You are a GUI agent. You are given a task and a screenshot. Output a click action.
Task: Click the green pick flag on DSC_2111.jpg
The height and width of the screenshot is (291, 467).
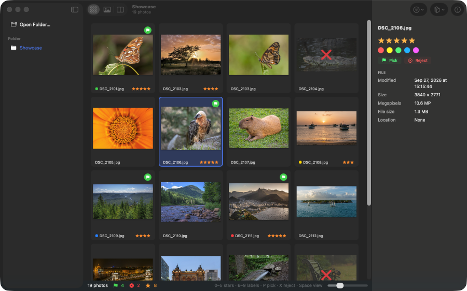pos(283,177)
